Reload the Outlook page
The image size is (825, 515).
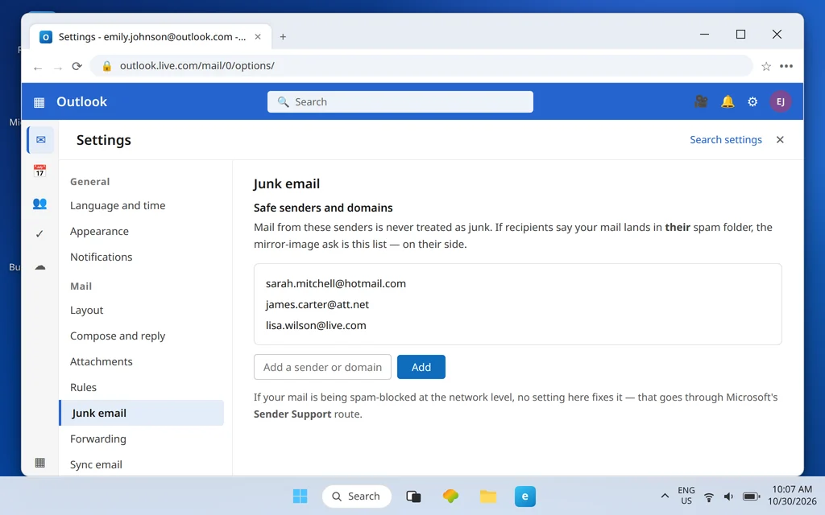(x=77, y=66)
